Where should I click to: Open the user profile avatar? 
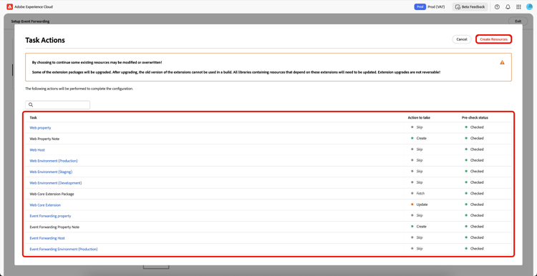click(529, 7)
